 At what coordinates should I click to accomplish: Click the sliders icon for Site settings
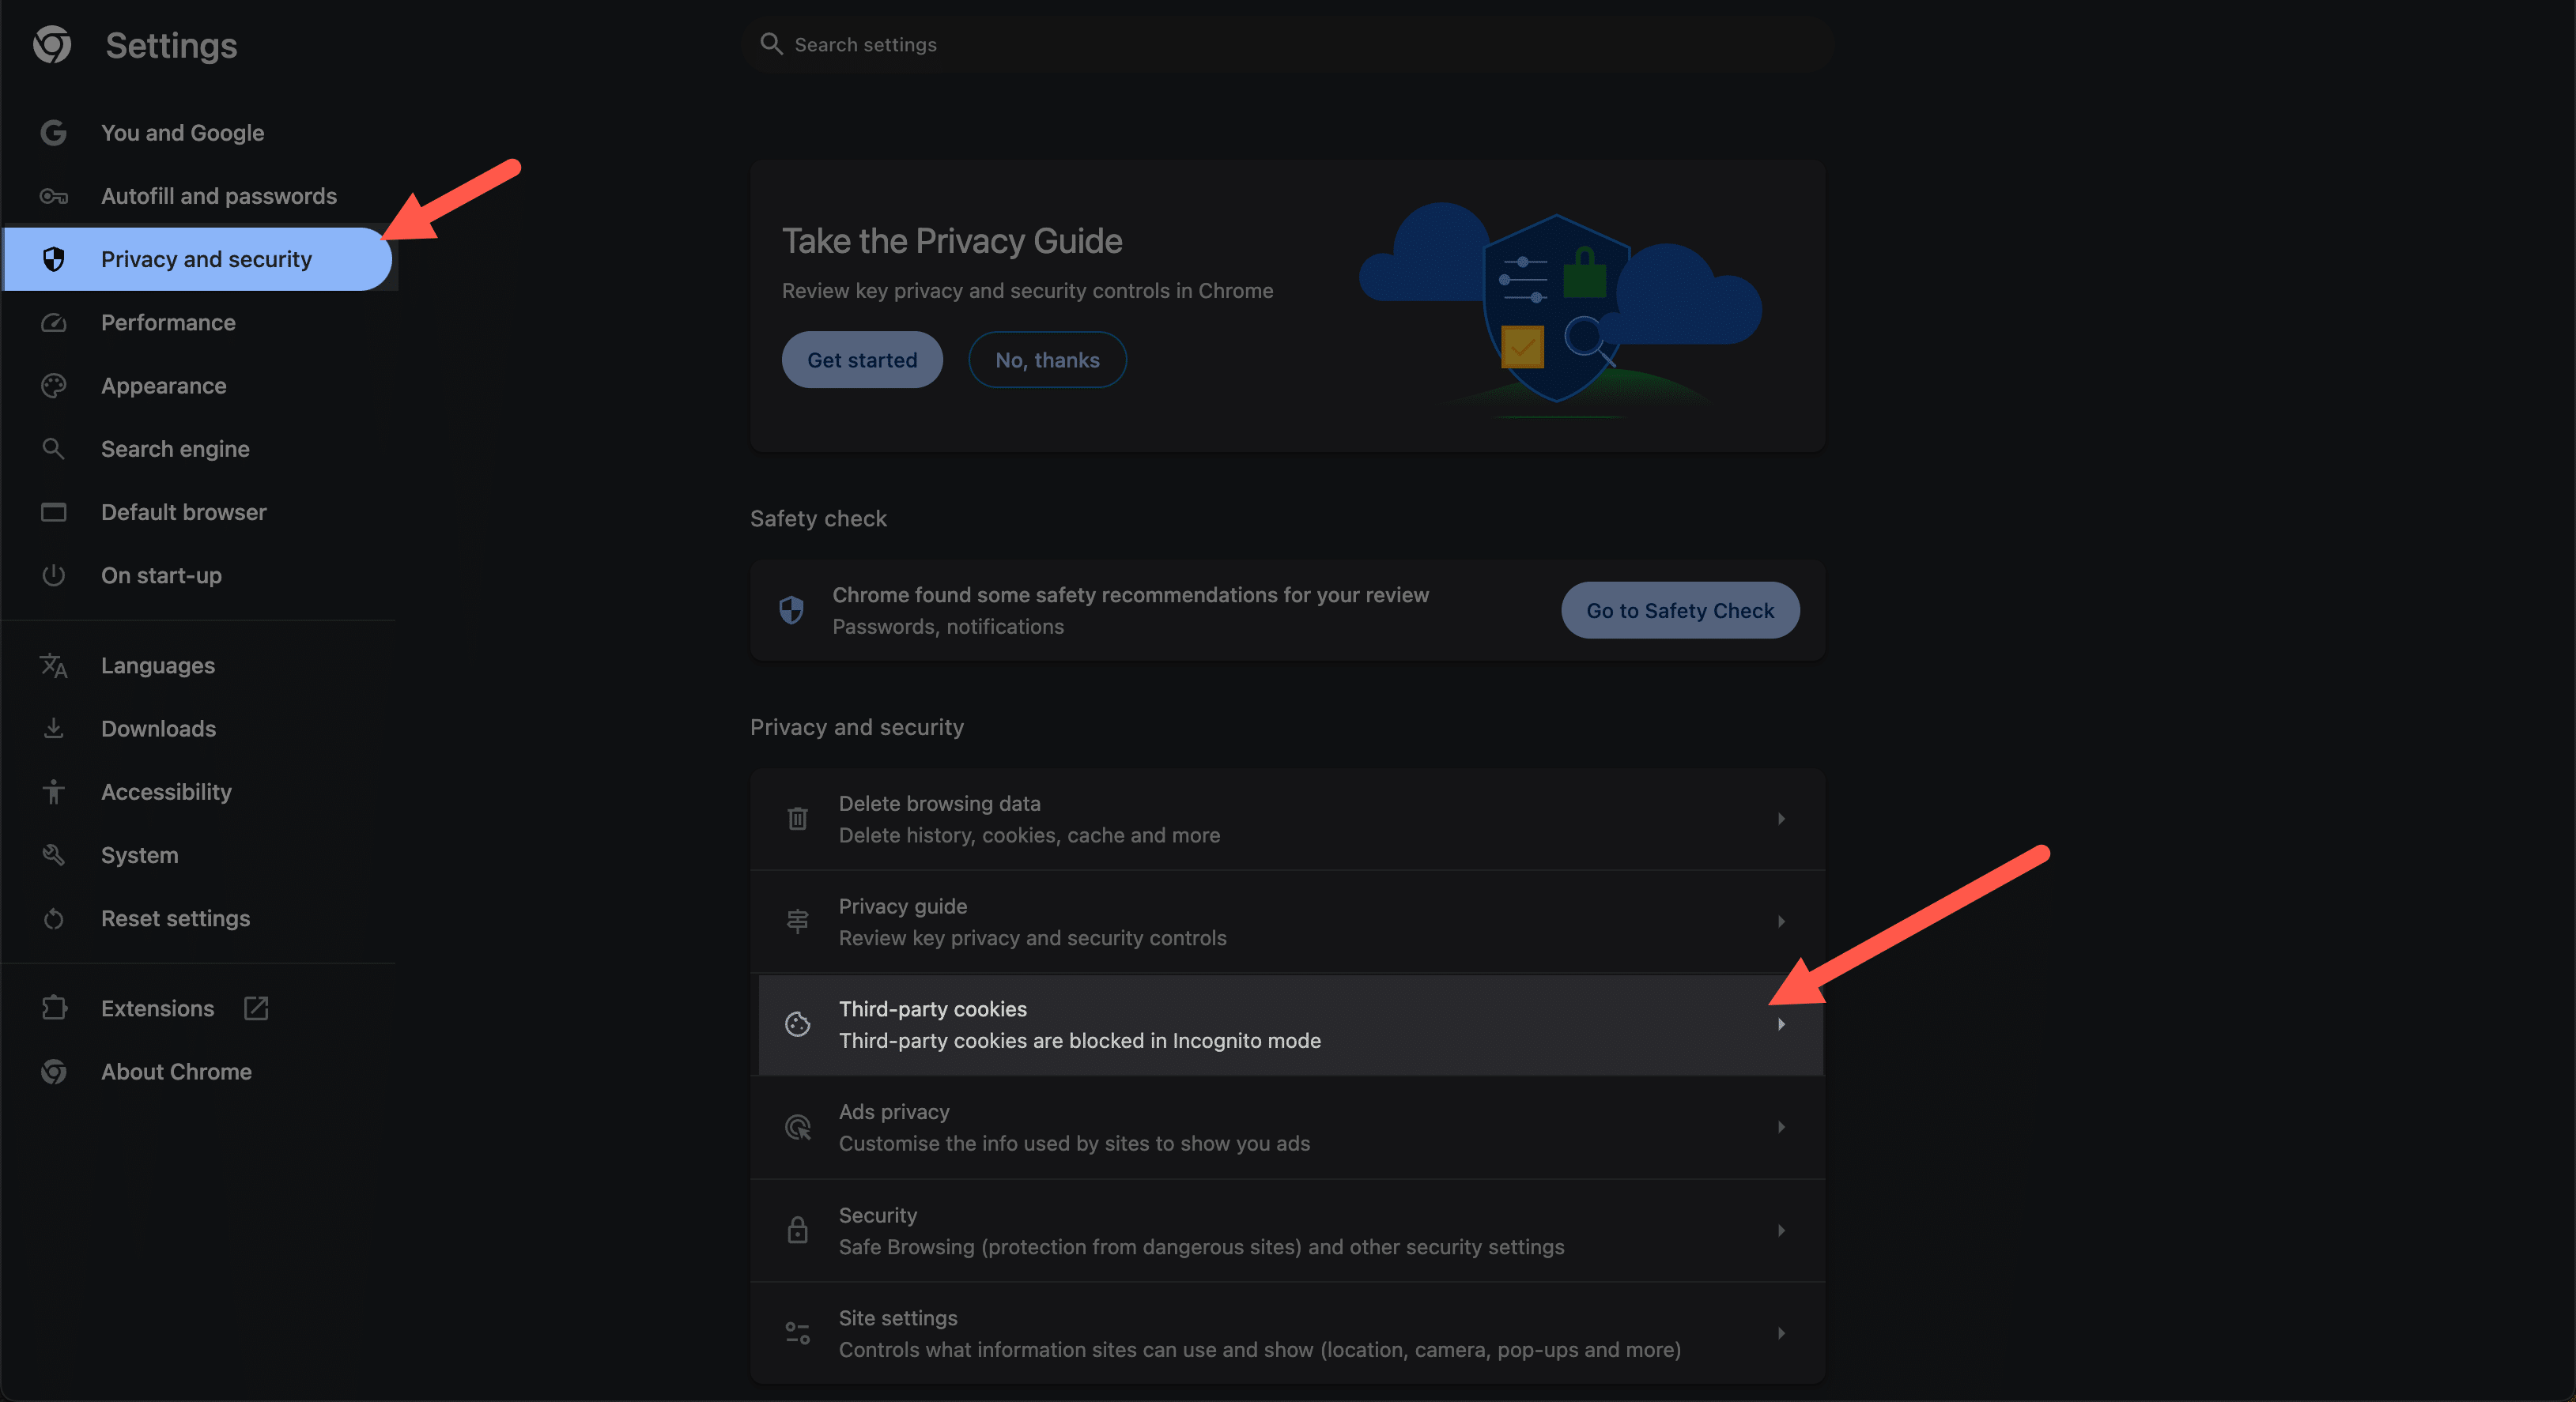(797, 1333)
